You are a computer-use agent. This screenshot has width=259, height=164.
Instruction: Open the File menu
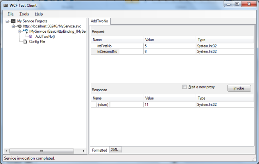(11, 14)
